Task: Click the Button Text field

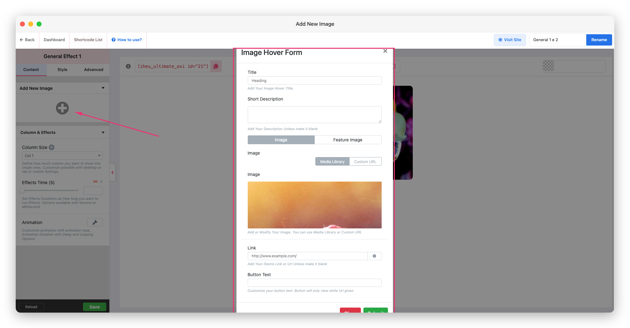Action: (315, 283)
